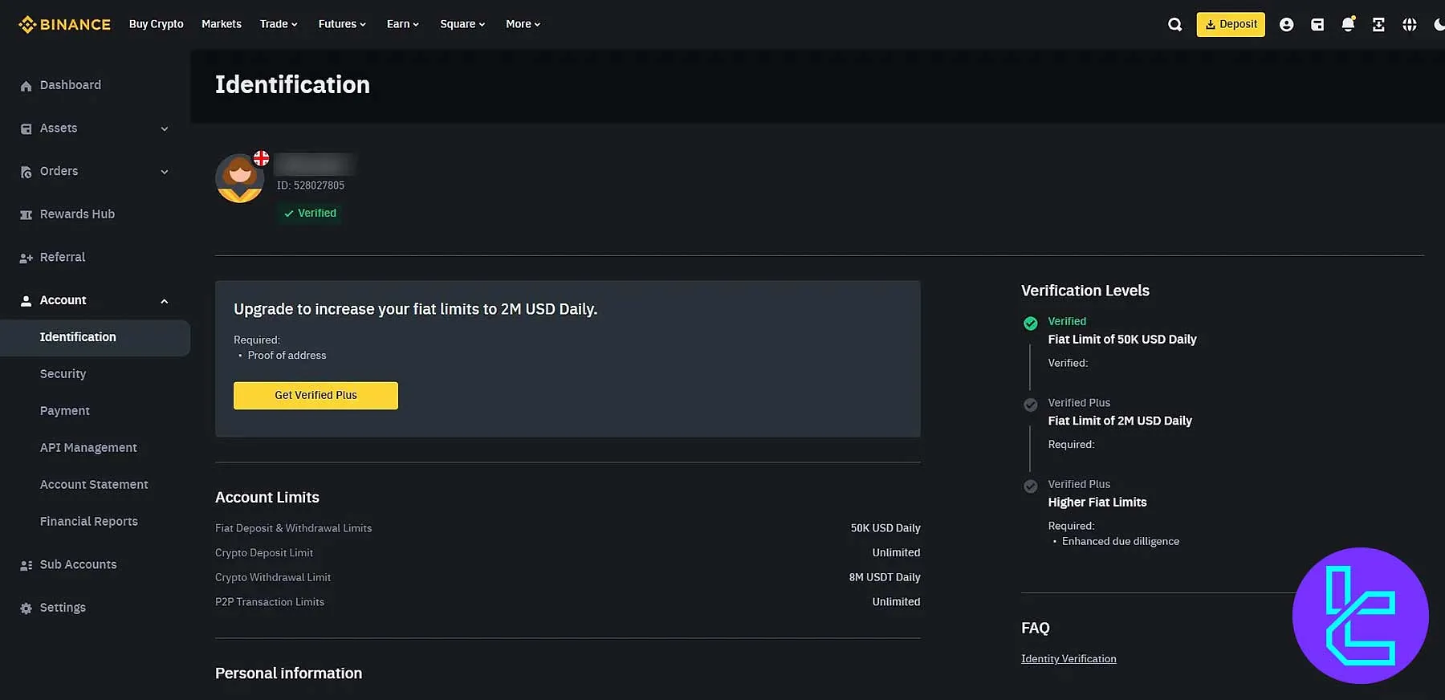Click the purple floating logo badge
The image size is (1445, 700).
[x=1360, y=616]
